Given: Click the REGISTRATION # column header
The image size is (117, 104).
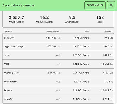Looking at the screenshot, I should pyautogui.click(x=54, y=31).
